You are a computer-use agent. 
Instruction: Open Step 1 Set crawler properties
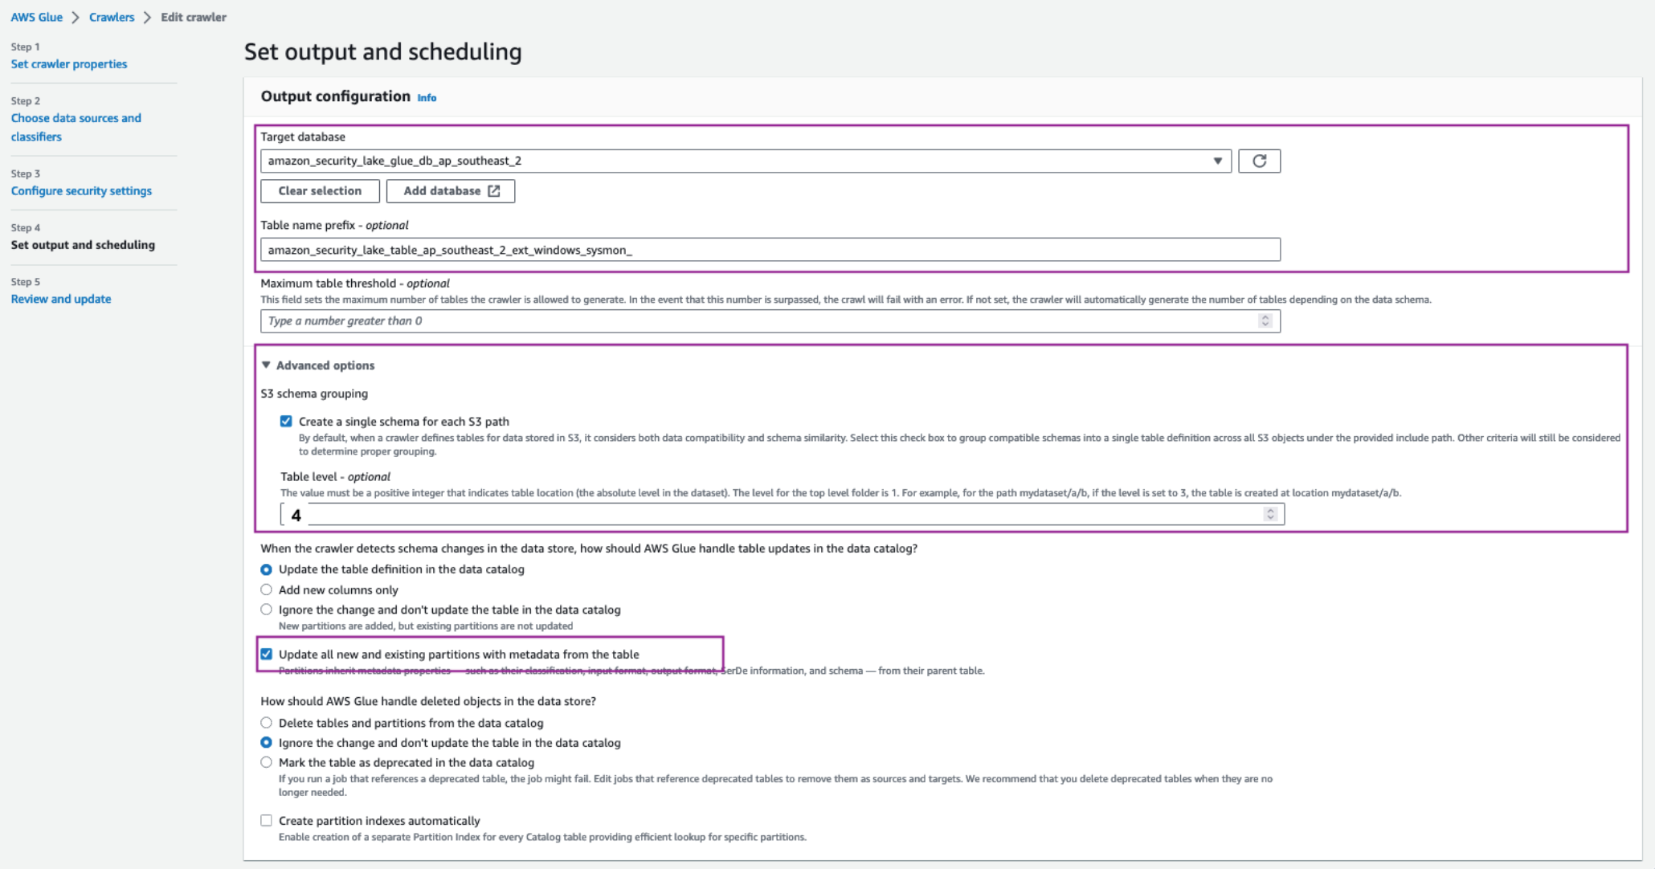(69, 63)
